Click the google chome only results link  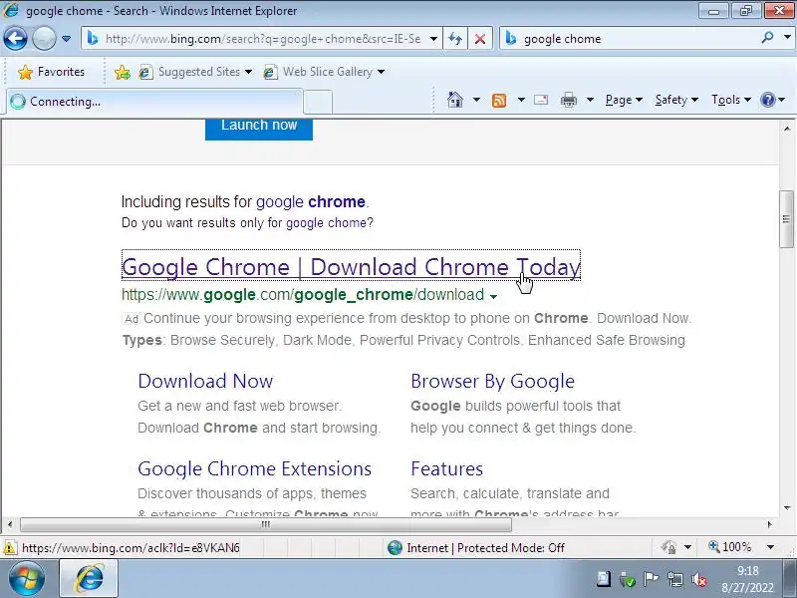pos(326,222)
